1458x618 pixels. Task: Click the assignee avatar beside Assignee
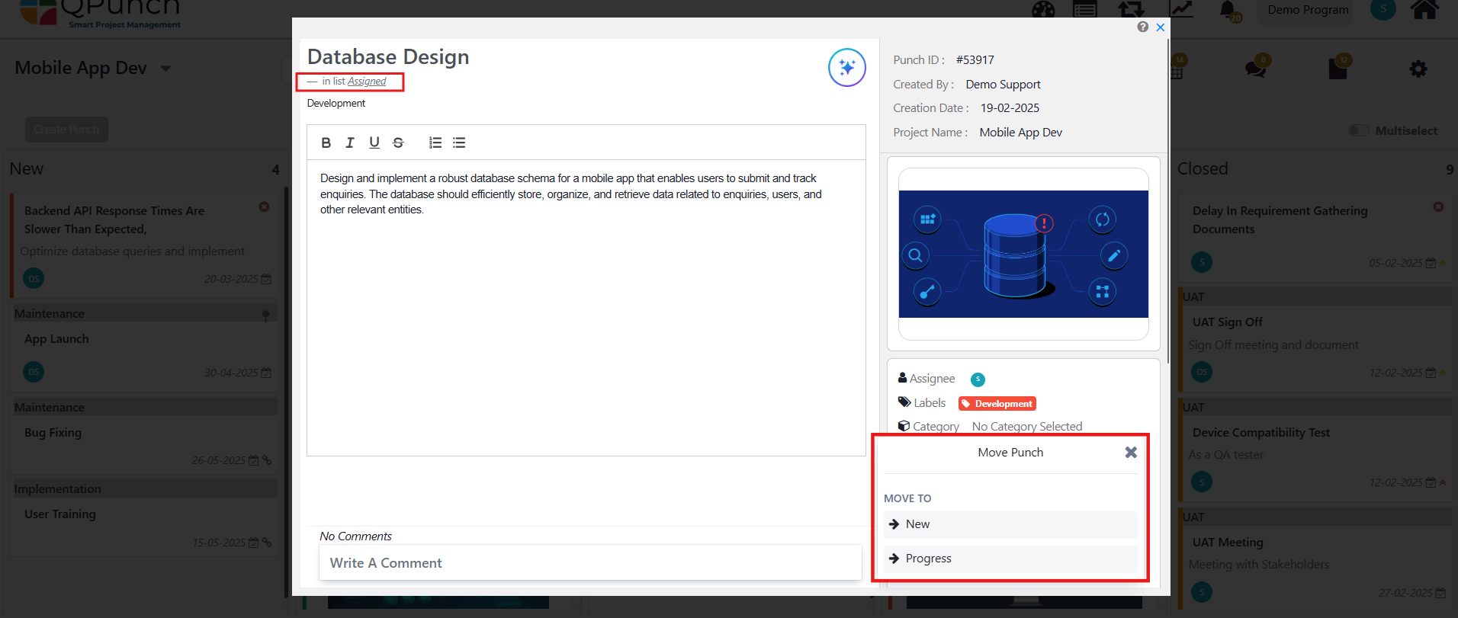pos(978,379)
